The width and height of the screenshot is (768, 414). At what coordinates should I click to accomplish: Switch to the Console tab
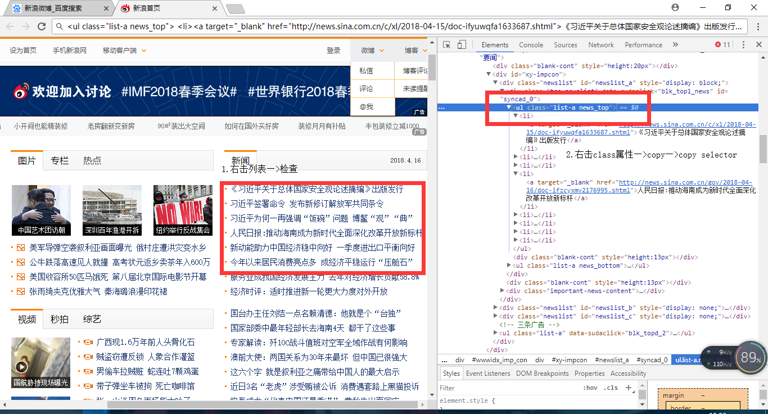pos(531,45)
